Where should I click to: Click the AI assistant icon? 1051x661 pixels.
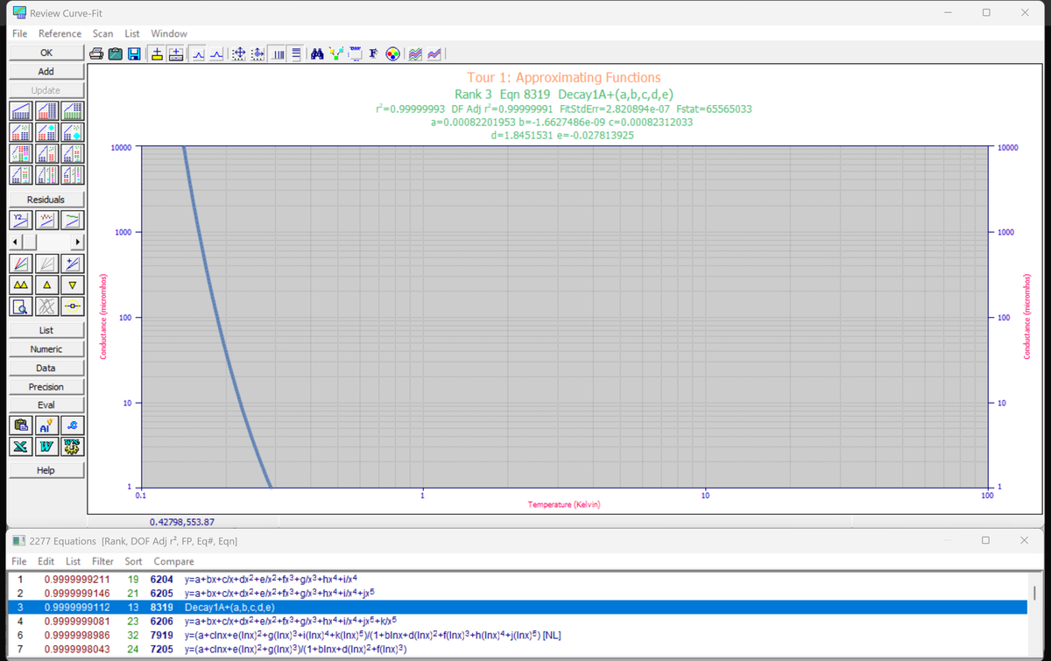pyautogui.click(x=46, y=425)
